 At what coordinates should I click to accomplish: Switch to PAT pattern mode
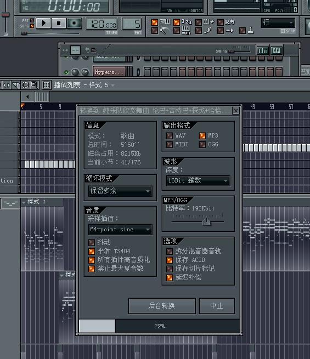pos(32,21)
